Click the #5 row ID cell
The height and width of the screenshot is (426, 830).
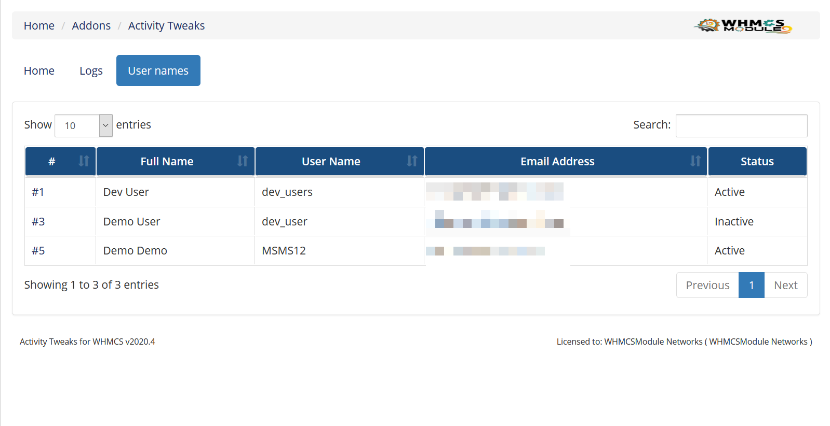click(x=60, y=251)
